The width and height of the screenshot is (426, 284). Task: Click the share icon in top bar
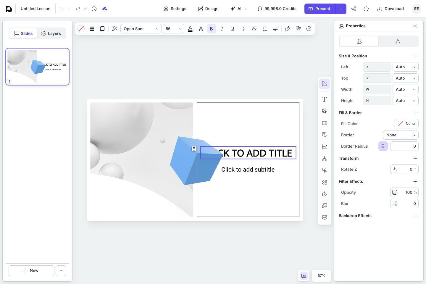354,9
